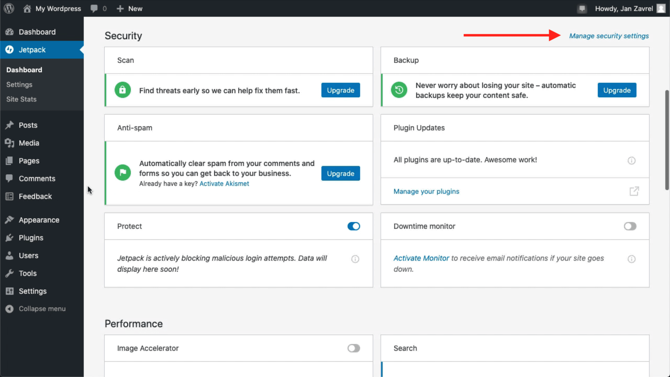Click Upgrade in the Backup card
Image resolution: width=670 pixels, height=377 pixels.
617,90
